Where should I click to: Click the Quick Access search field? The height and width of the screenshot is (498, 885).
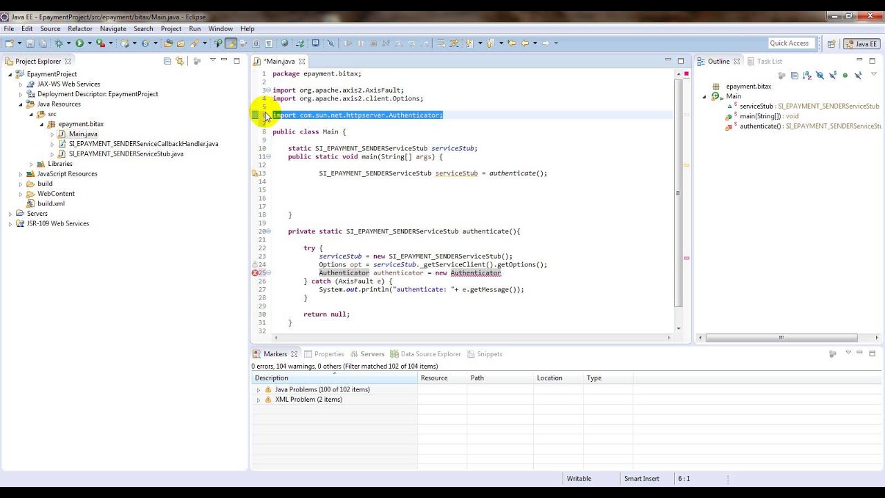tap(791, 43)
